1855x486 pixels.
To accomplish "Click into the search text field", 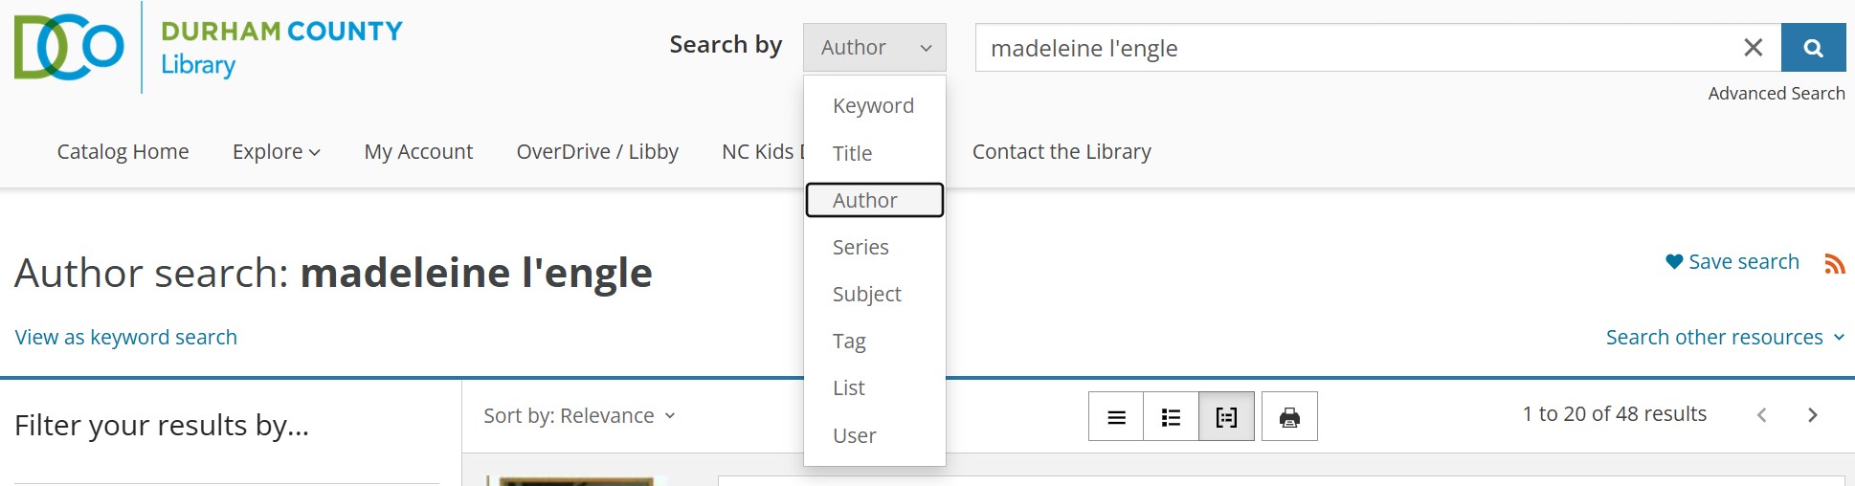I will pyautogui.click(x=1340, y=48).
